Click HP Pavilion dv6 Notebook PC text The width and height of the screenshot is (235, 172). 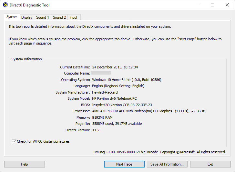click(114, 98)
